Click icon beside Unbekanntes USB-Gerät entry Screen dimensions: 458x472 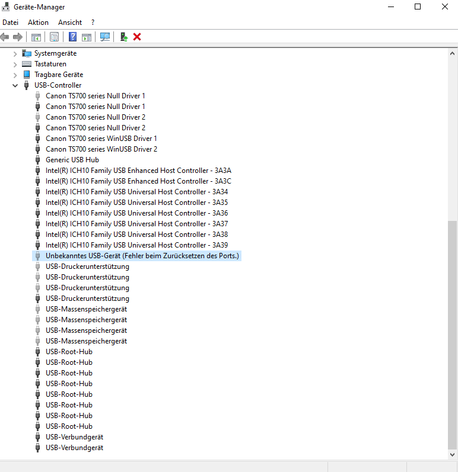38,256
